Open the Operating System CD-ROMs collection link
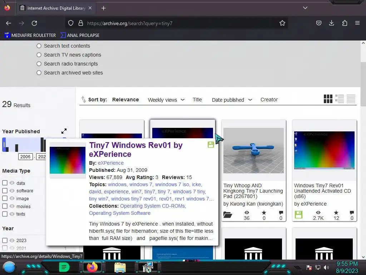Screen dimensions: 366x275 [153, 206]
